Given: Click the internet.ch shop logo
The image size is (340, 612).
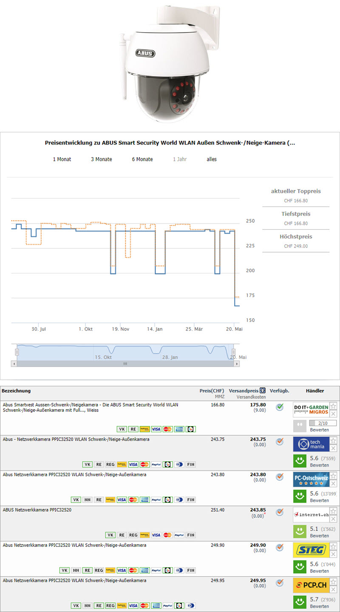Looking at the screenshot, I should click(311, 514).
